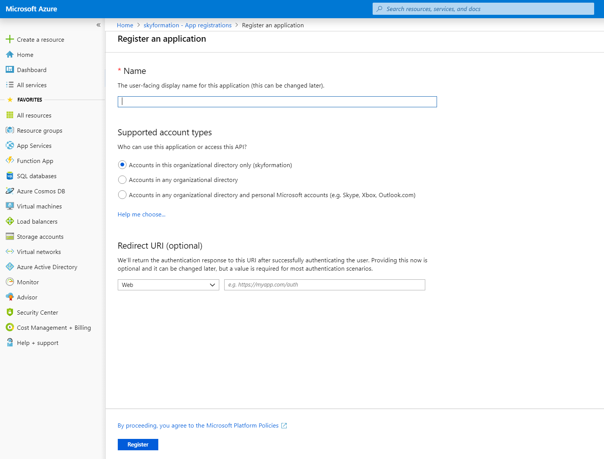Go to Home breadcrumb link
Viewport: 604px width, 459px height.
(125, 25)
